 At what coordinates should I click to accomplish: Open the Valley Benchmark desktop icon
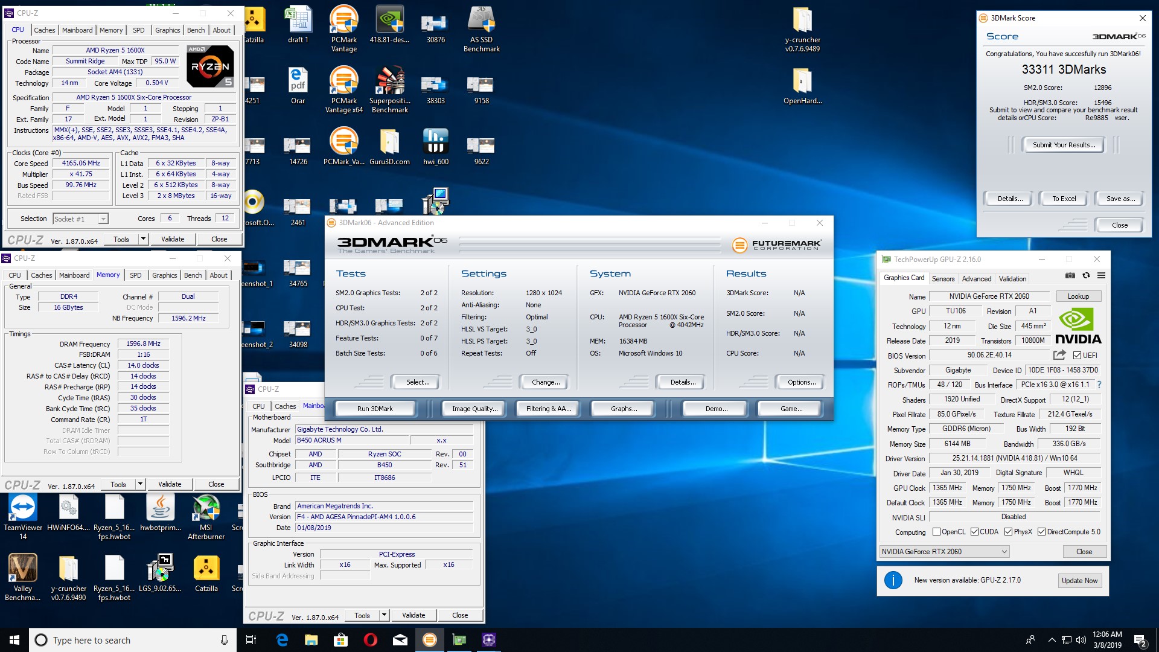[23, 577]
